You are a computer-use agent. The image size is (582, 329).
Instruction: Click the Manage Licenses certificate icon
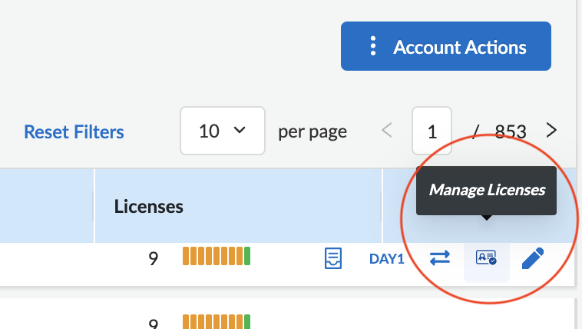487,258
